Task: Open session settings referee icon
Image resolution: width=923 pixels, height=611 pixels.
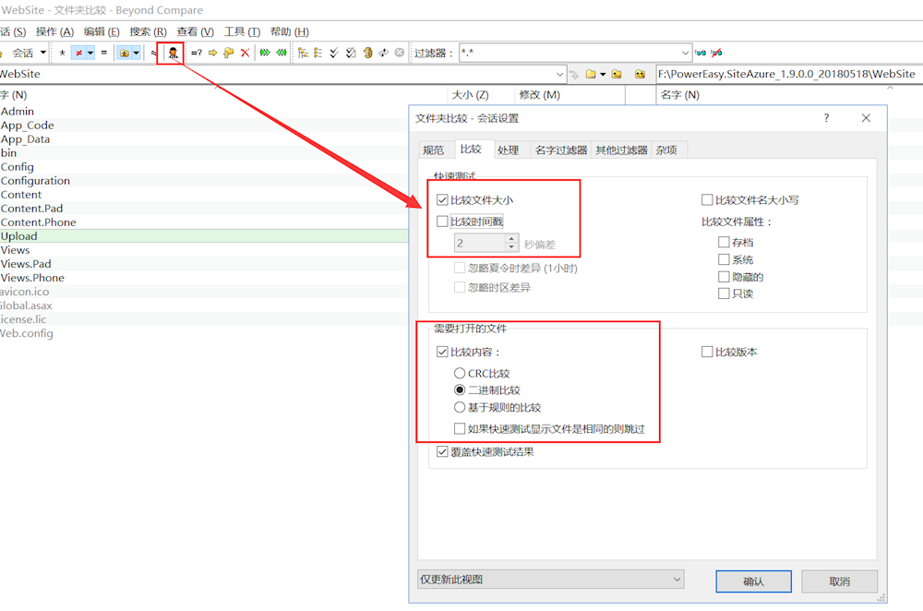Action: 171,54
